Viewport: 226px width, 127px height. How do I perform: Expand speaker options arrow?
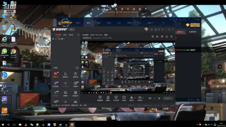[x=143, y=98]
